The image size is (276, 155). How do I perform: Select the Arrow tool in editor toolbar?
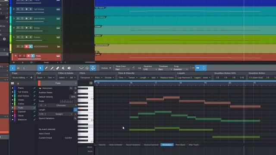(x=41, y=68)
